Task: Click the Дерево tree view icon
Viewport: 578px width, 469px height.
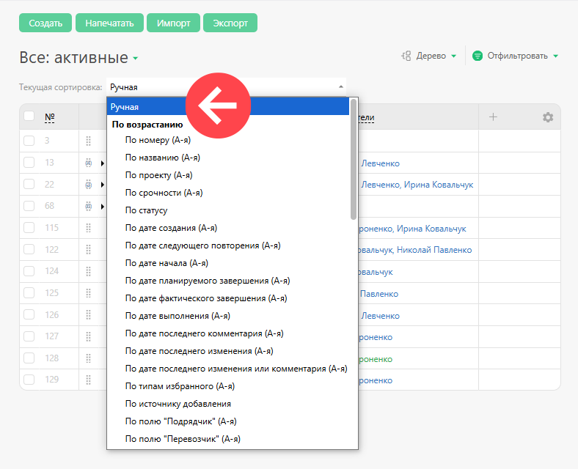Action: click(x=406, y=56)
